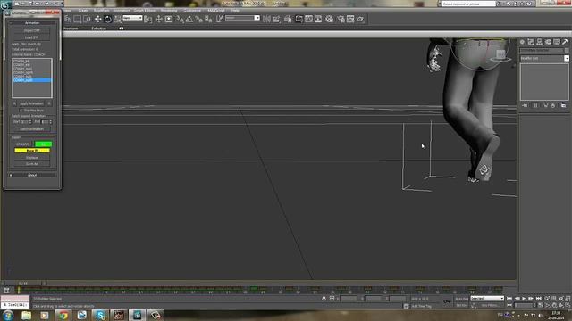Image resolution: width=572 pixels, height=321 pixels.
Task: Activate the Select and Move tool
Action: click(97, 19)
